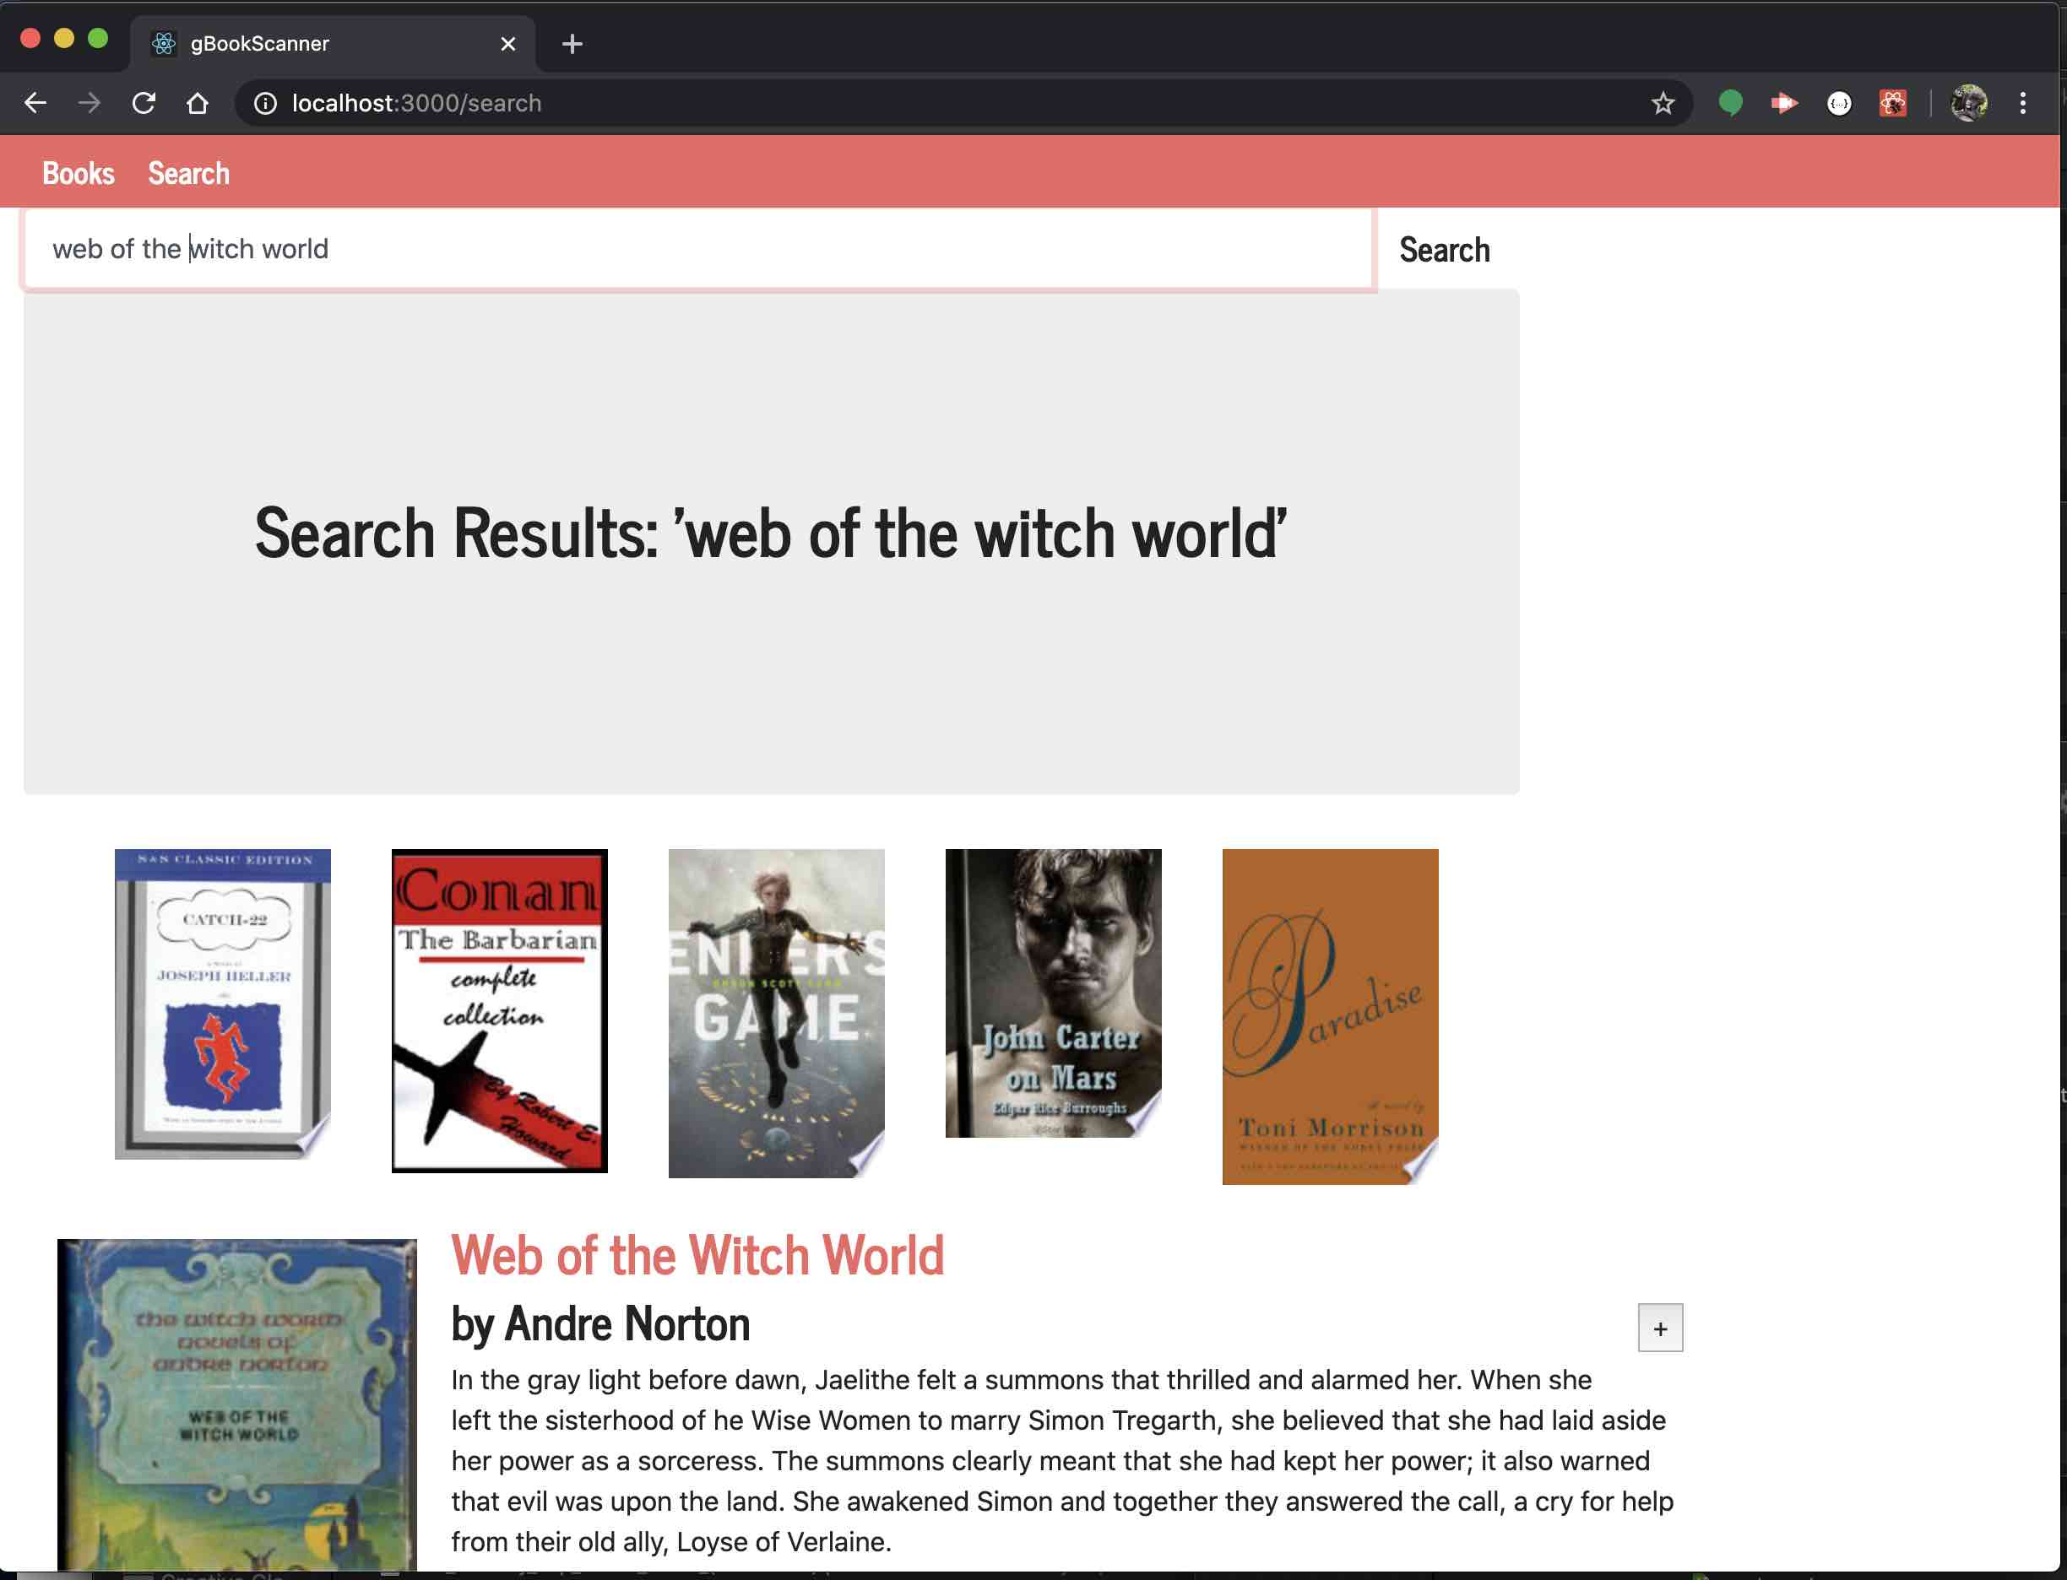Image resolution: width=2067 pixels, height=1580 pixels.
Task: Open a new browser tab
Action: (572, 43)
